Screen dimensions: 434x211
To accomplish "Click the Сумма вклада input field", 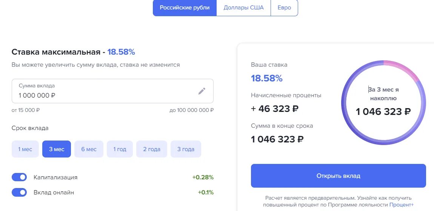I will click(x=112, y=91).
